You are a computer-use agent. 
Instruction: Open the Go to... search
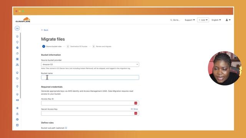coord(175,20)
